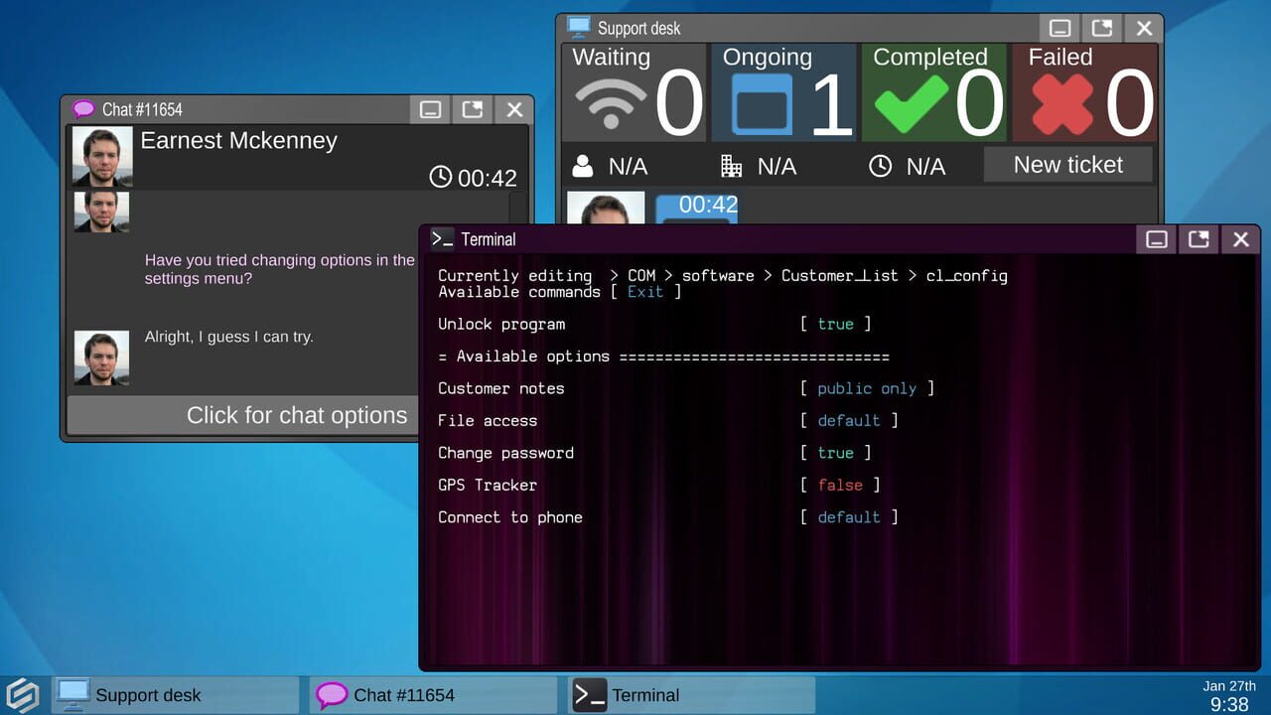
Task: Disable the Change password option
Action: coord(835,453)
